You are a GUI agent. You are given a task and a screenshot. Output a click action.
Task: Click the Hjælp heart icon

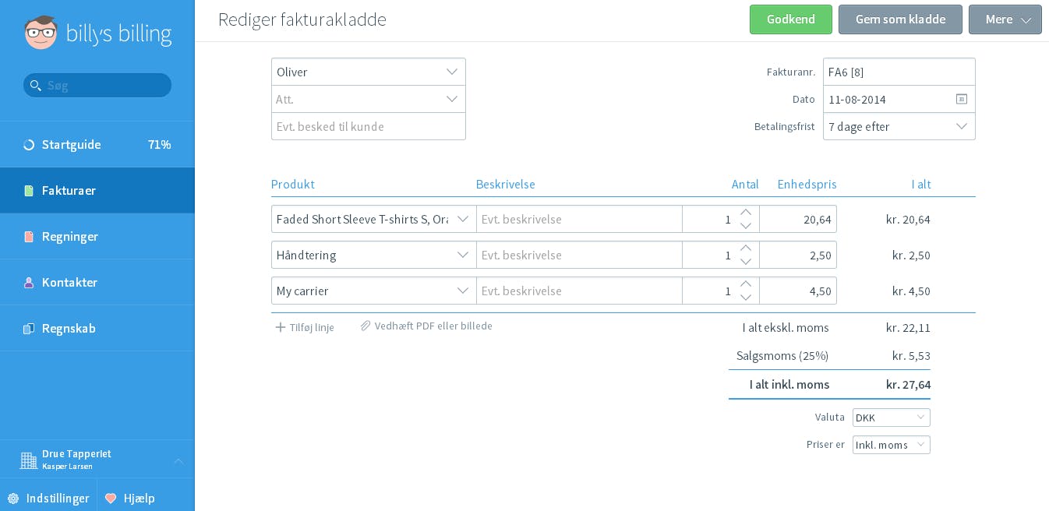point(111,499)
